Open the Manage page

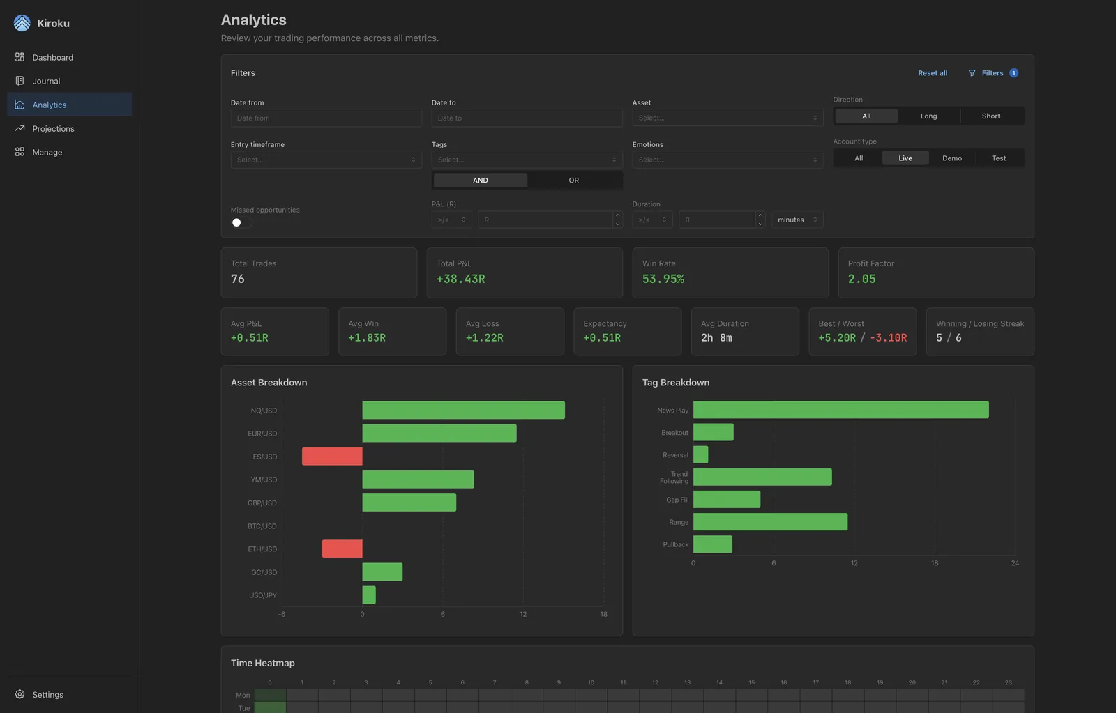point(69,152)
